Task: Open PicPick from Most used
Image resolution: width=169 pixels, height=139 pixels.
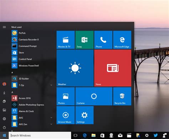Action: [x=32, y=33]
